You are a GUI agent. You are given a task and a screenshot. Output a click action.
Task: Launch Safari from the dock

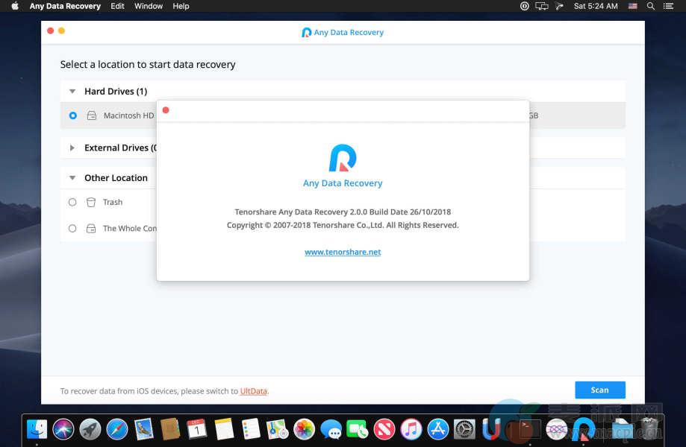pyautogui.click(x=117, y=429)
